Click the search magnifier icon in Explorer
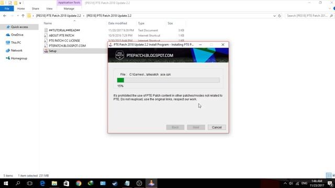 pos(331,16)
